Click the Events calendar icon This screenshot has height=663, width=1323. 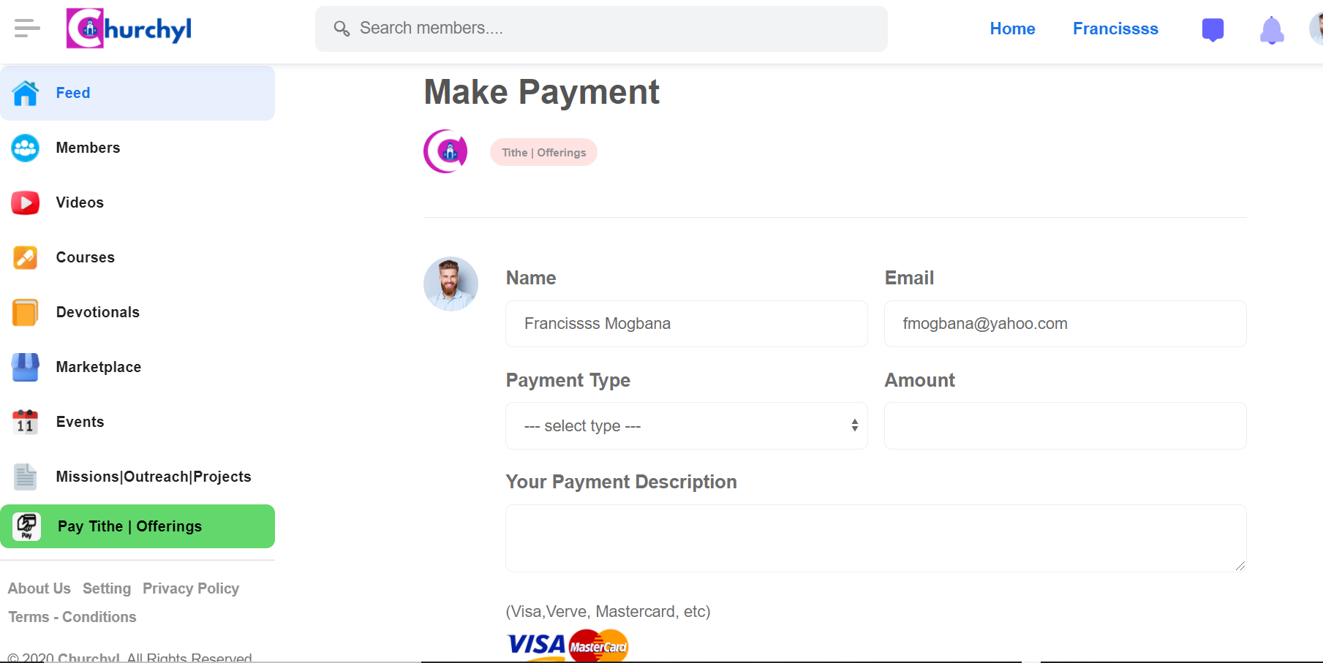point(26,422)
